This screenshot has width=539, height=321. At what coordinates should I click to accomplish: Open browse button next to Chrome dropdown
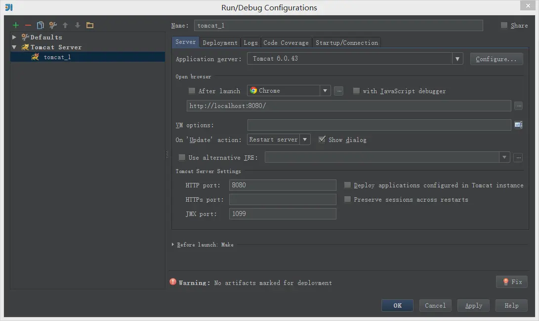click(338, 91)
